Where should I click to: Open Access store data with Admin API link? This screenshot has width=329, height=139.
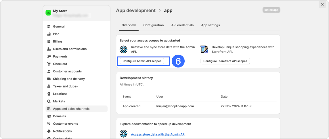[158, 134]
